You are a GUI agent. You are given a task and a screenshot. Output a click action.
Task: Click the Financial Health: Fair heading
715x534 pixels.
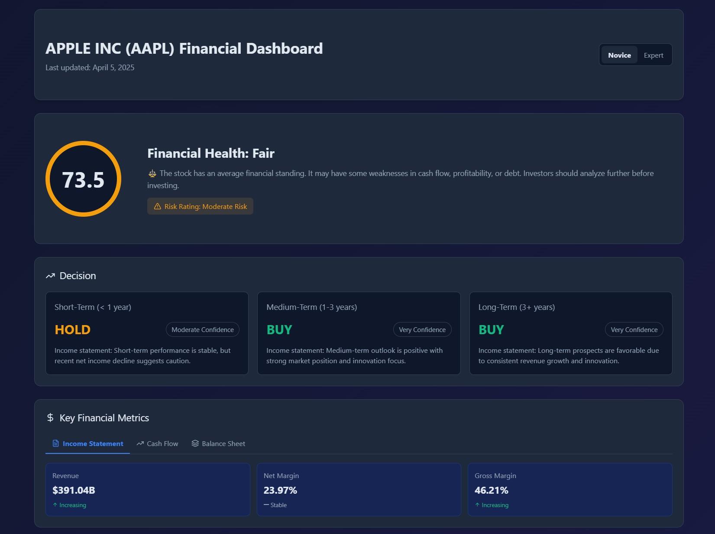(x=211, y=153)
